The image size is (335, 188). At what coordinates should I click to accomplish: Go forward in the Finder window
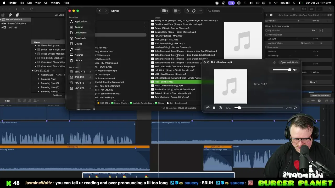point(106,11)
